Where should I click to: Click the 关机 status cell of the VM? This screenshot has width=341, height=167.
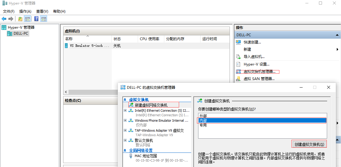point(117,46)
